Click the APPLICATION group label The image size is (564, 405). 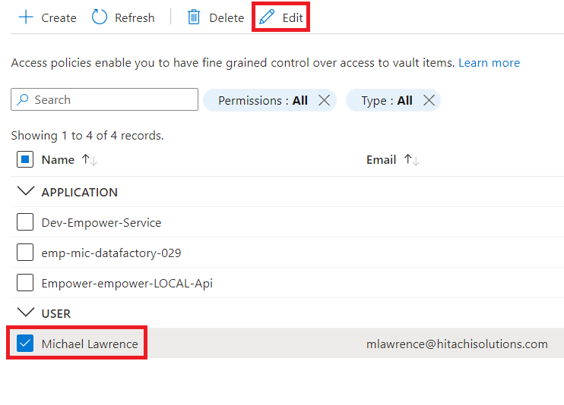point(80,193)
